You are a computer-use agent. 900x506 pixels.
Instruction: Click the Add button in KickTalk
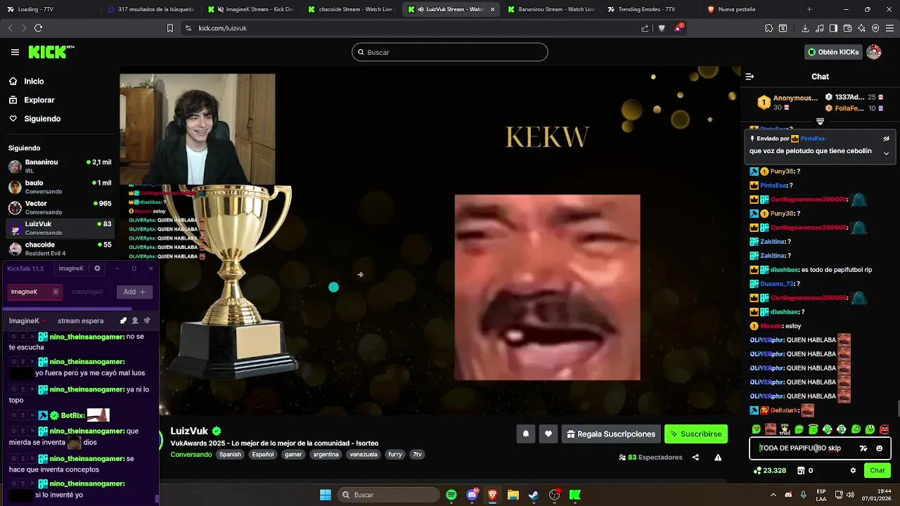(134, 292)
